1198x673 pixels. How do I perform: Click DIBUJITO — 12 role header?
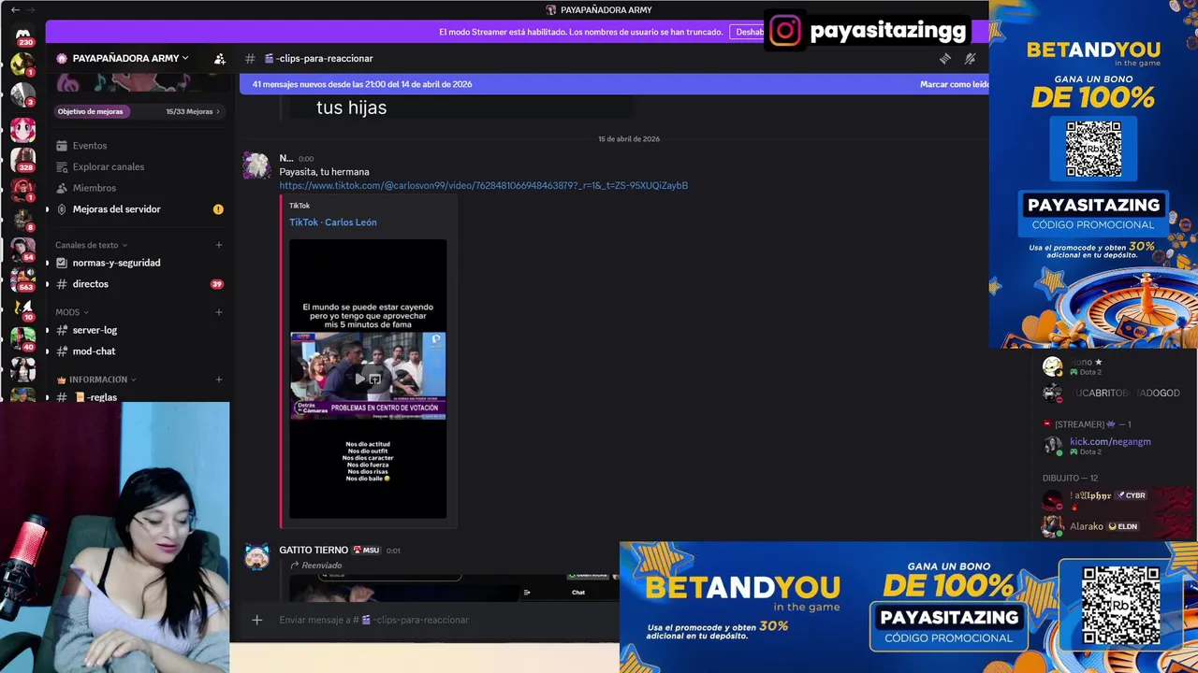click(x=1070, y=479)
